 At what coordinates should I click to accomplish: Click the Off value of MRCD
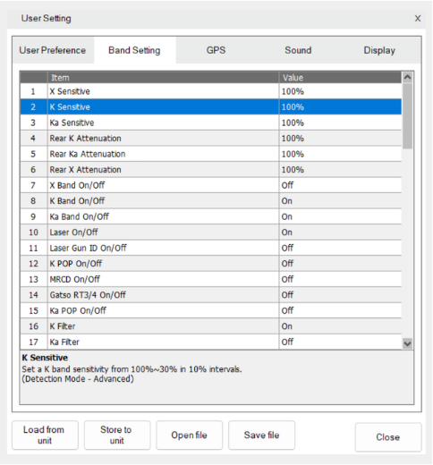[x=340, y=279]
